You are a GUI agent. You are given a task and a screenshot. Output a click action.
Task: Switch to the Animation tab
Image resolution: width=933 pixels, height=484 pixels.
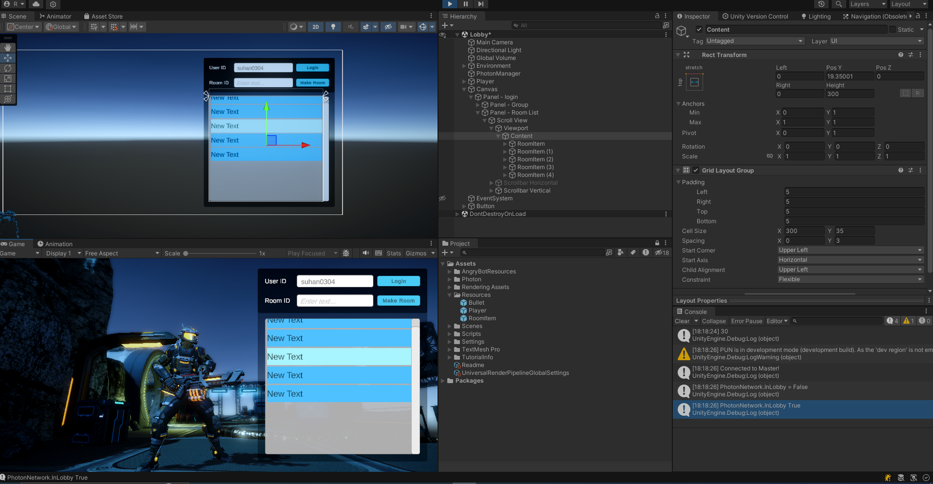pyautogui.click(x=55, y=244)
